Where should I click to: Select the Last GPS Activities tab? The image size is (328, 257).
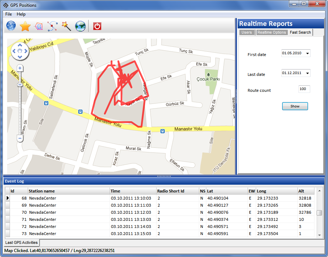pos(22,242)
